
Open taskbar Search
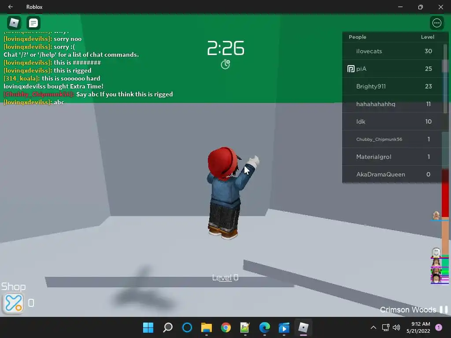[x=168, y=327]
